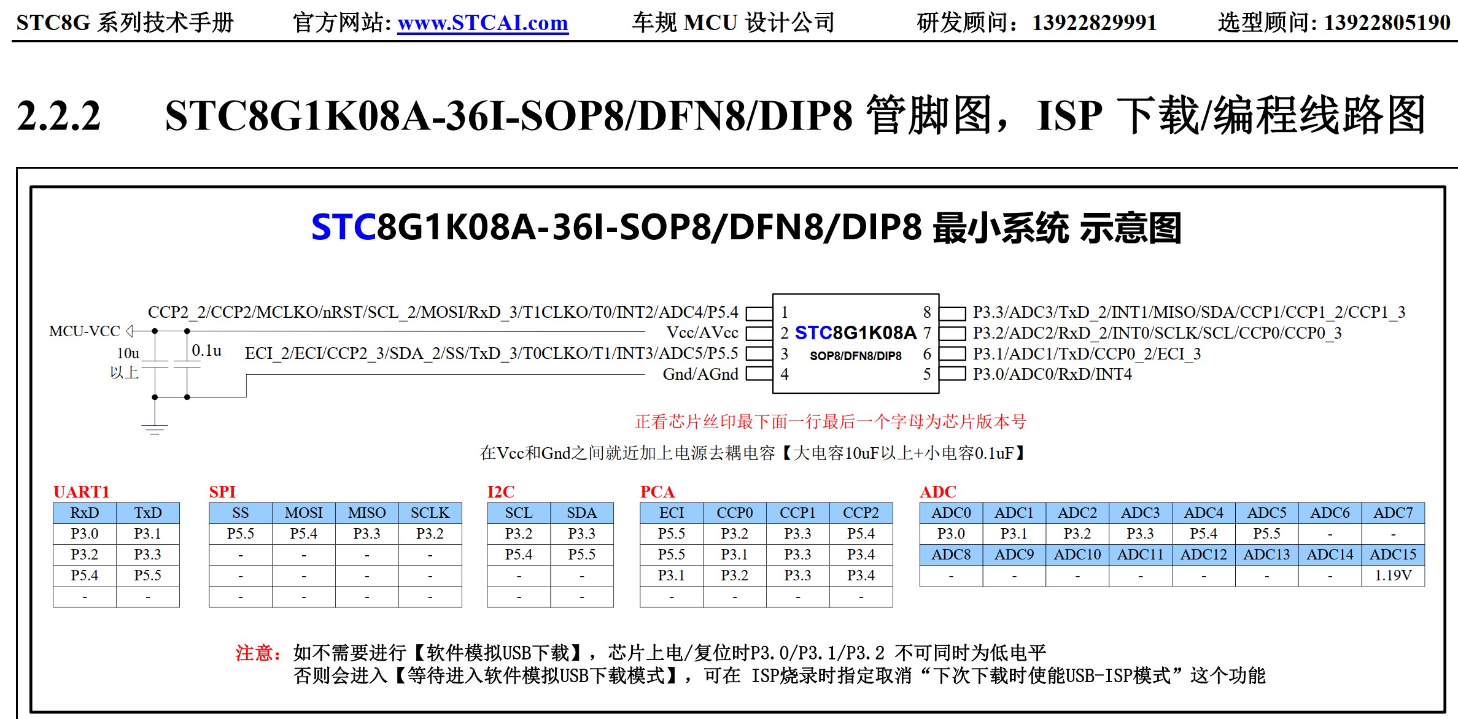Click the header text "STC8G 系列技术手册"

click(125, 23)
